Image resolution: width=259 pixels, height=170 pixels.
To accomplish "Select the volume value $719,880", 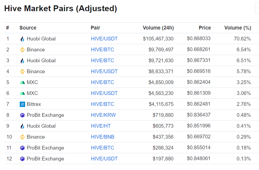I will tap(163, 115).
